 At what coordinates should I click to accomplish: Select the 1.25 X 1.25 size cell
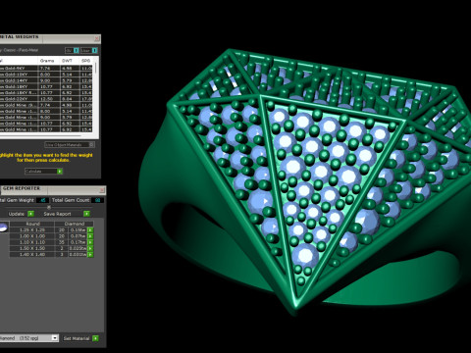tap(32, 230)
